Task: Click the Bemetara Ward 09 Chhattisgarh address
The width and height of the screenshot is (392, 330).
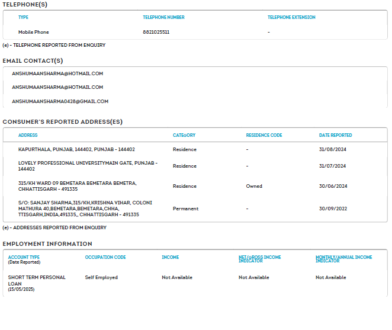Action: (78, 186)
